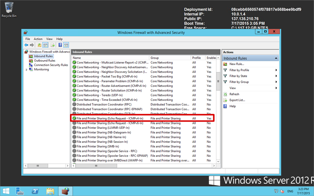Click the blue Help toolbar icon
The width and height of the screenshot is (314, 196).
click(60, 45)
